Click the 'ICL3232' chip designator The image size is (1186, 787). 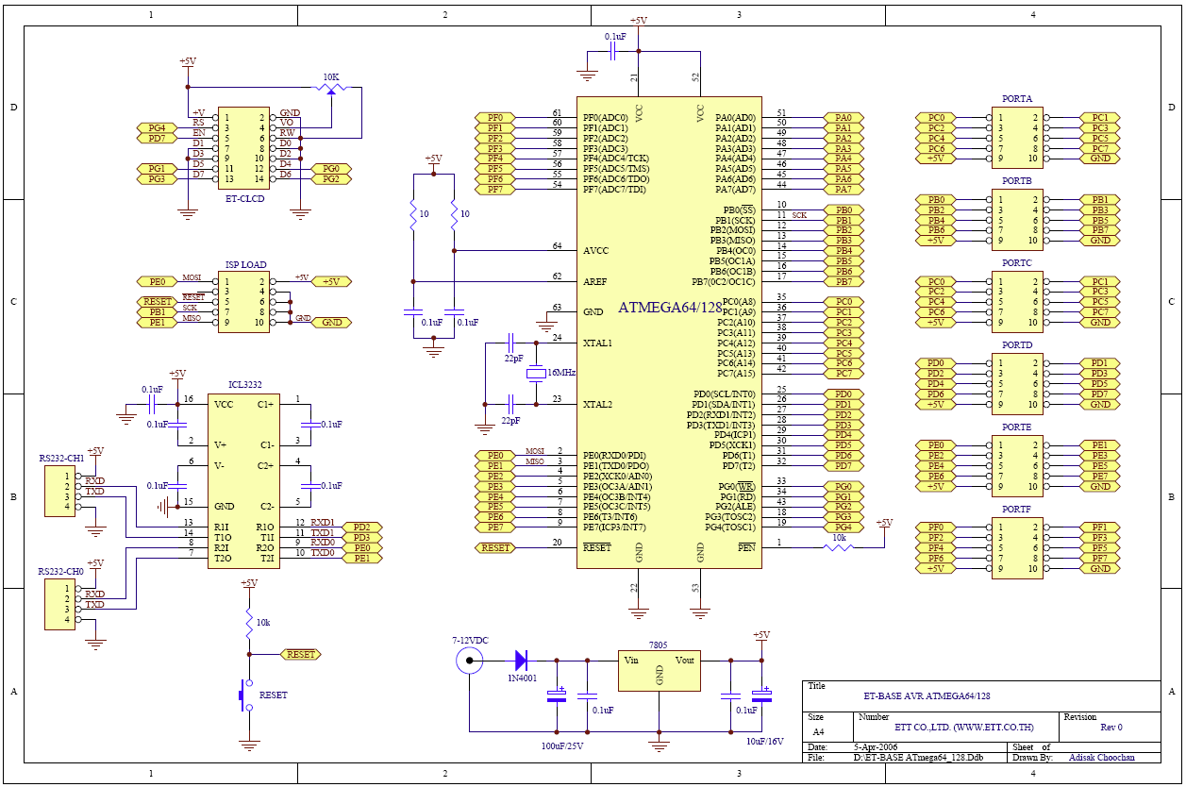click(244, 384)
